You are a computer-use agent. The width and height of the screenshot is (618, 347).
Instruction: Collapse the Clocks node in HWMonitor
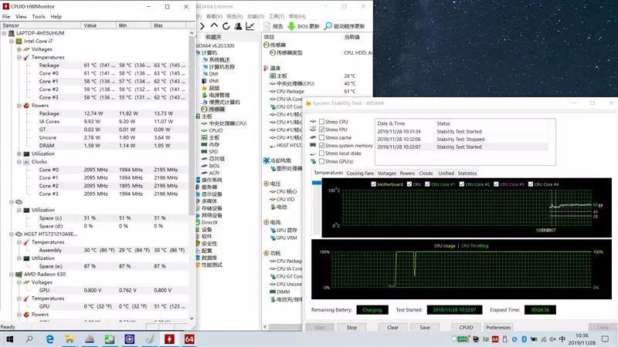19,162
